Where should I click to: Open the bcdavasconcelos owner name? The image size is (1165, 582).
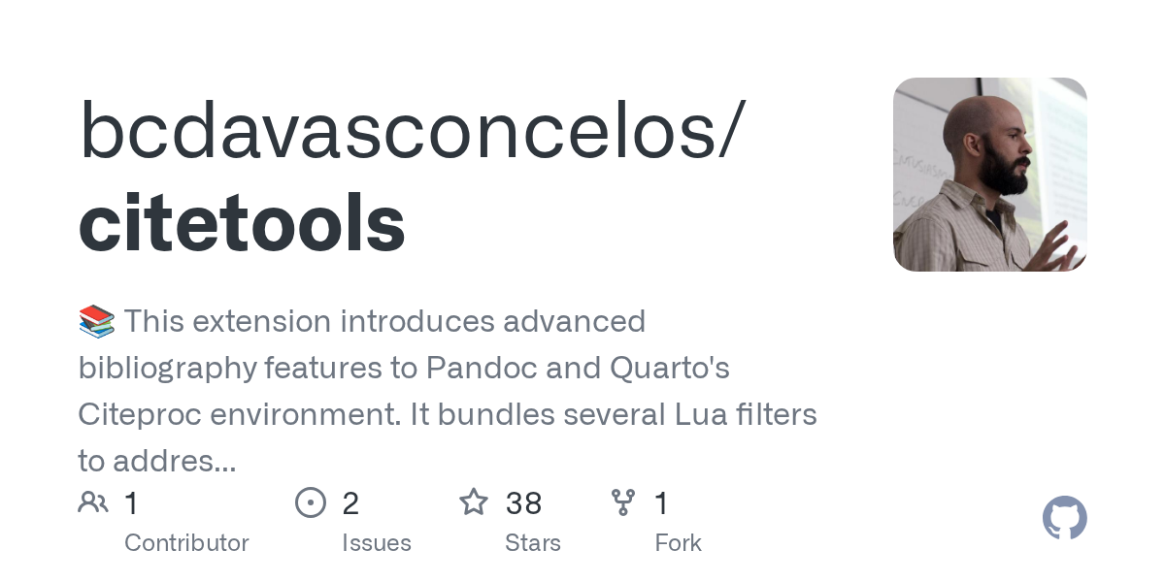[x=413, y=131]
